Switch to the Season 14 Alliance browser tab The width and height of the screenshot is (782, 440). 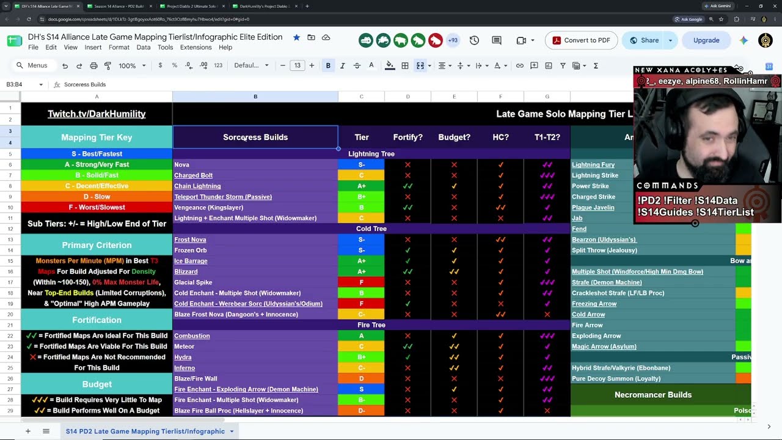(118, 6)
